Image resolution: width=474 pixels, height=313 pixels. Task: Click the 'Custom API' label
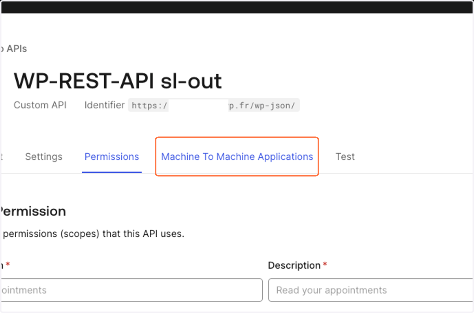pyautogui.click(x=40, y=105)
